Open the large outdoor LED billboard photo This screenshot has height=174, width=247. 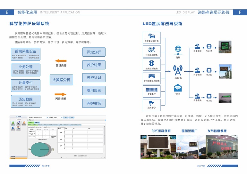(158, 147)
